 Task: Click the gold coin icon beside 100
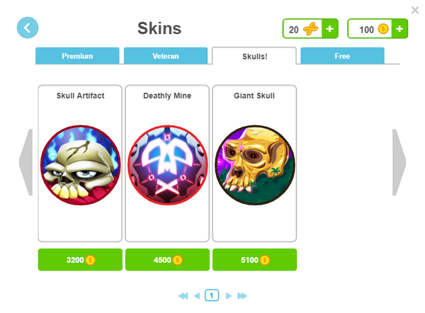[383, 29]
